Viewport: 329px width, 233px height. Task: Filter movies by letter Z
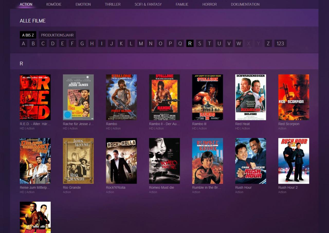pyautogui.click(x=268, y=43)
